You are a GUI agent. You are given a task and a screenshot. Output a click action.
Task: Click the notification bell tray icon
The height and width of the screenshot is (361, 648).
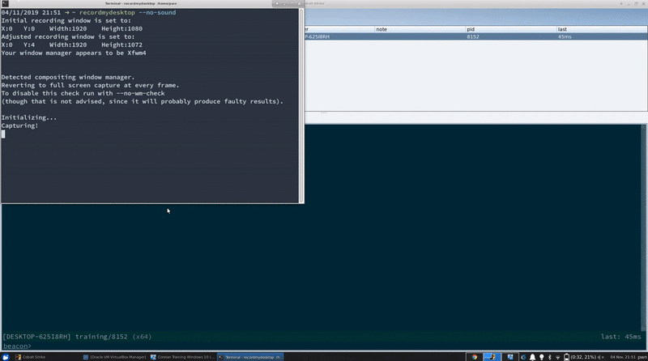[x=532, y=356]
